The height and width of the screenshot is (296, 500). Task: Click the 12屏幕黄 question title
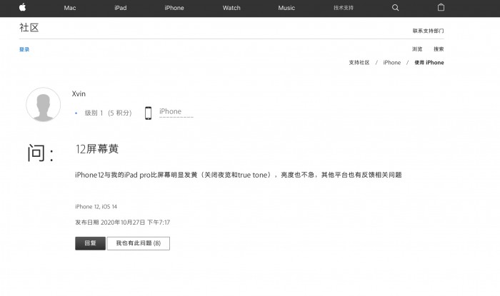pyautogui.click(x=97, y=148)
